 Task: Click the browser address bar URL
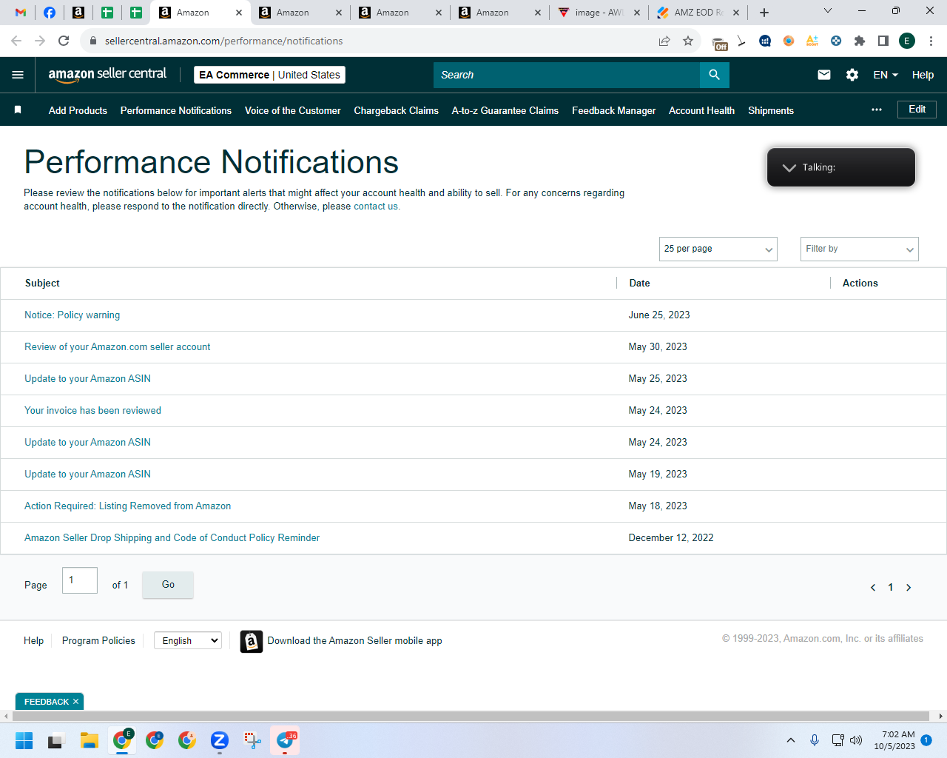coord(223,41)
